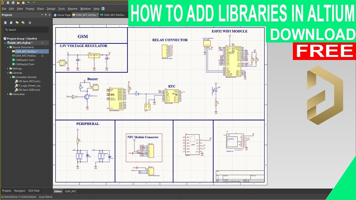Select ON Semi IGBTs library

tap(28, 90)
